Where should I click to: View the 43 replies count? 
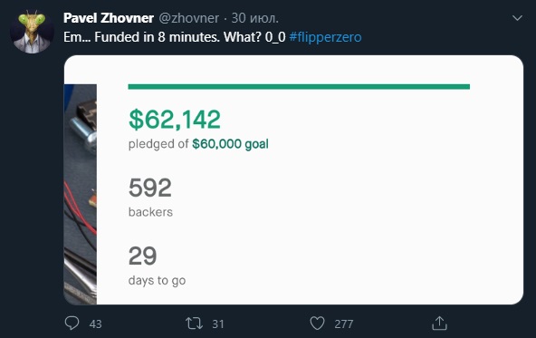[95, 324]
